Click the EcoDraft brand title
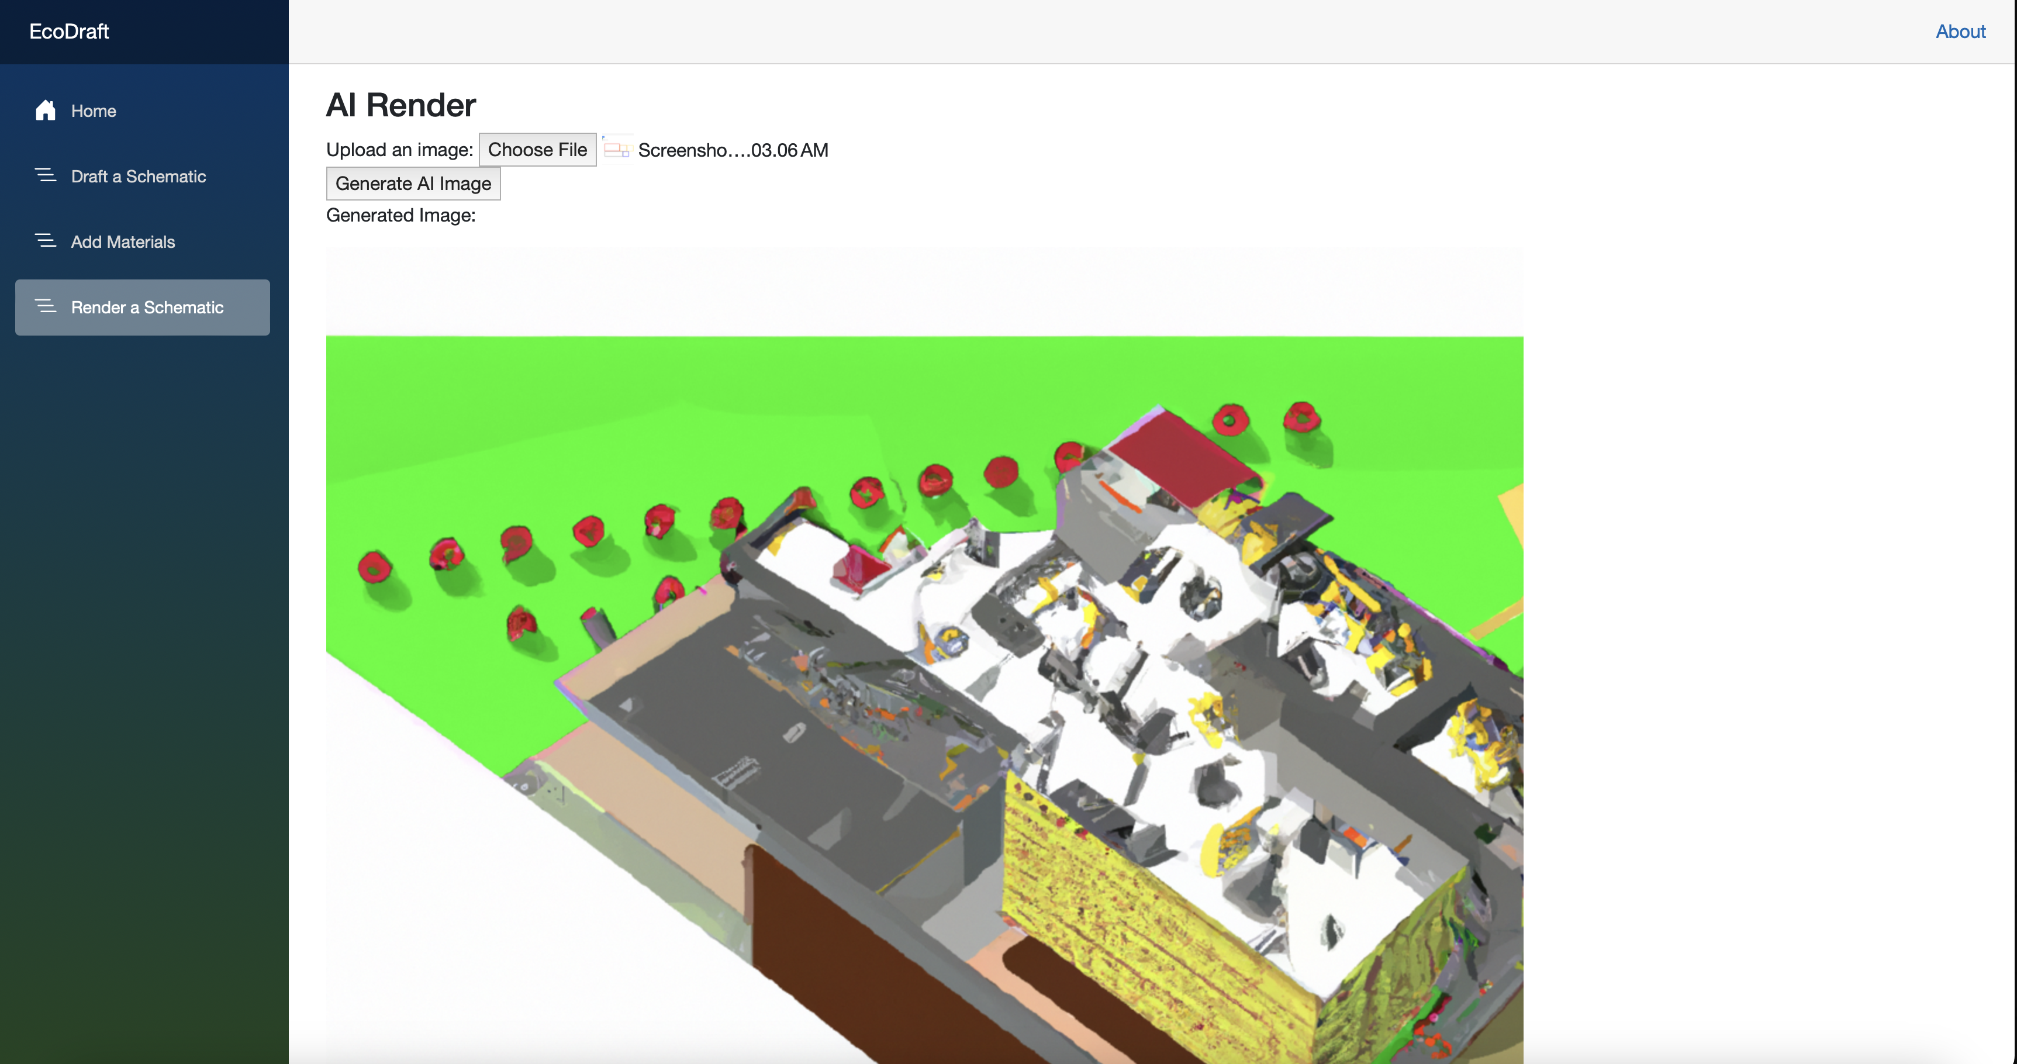 [x=69, y=32]
